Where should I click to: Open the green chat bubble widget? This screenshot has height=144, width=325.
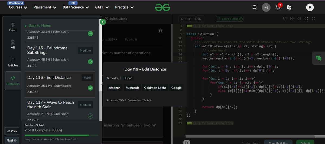coord(318,58)
